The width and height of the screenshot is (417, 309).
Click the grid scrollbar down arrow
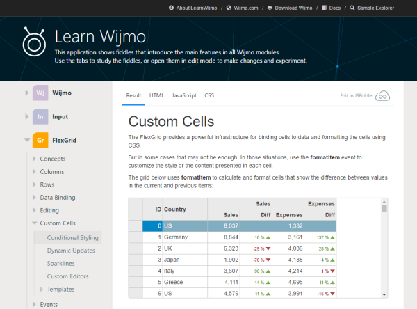click(x=384, y=294)
